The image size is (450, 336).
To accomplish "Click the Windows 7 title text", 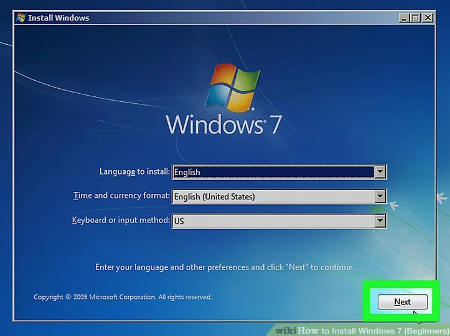I will pos(224,124).
